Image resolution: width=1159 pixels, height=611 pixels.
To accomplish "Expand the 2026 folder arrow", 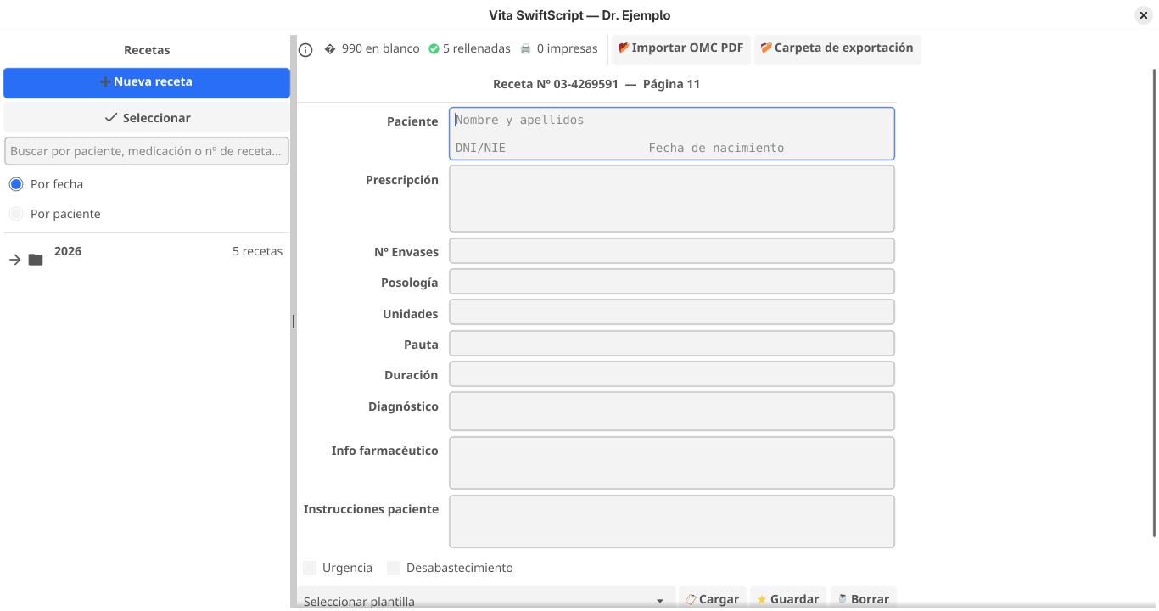I will tap(15, 260).
